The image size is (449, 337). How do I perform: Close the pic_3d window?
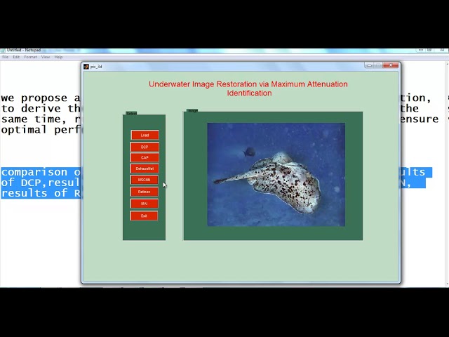point(391,65)
